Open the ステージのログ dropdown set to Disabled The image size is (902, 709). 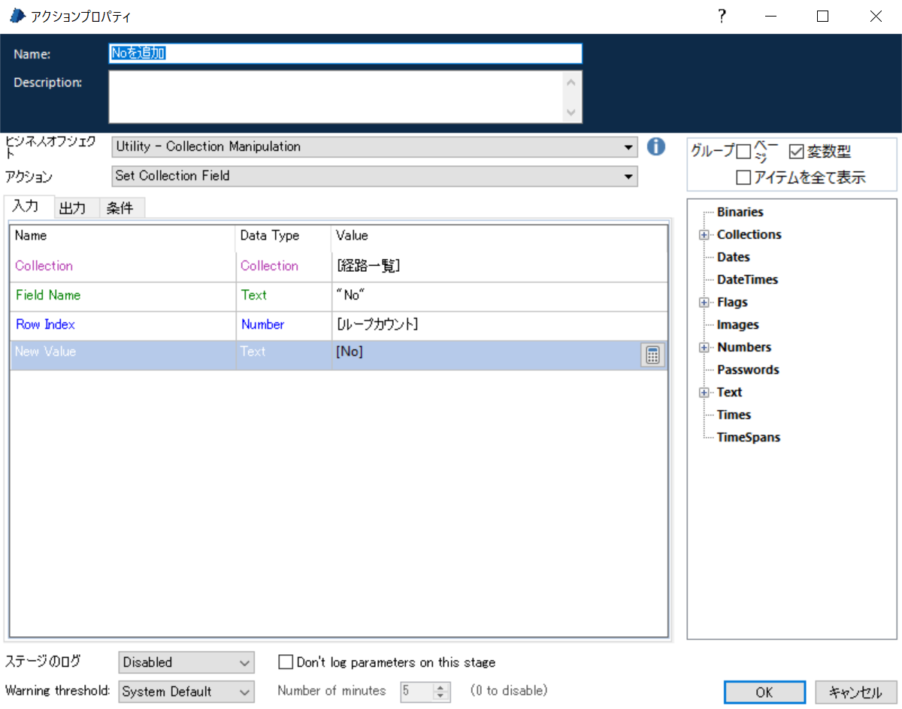click(x=186, y=662)
